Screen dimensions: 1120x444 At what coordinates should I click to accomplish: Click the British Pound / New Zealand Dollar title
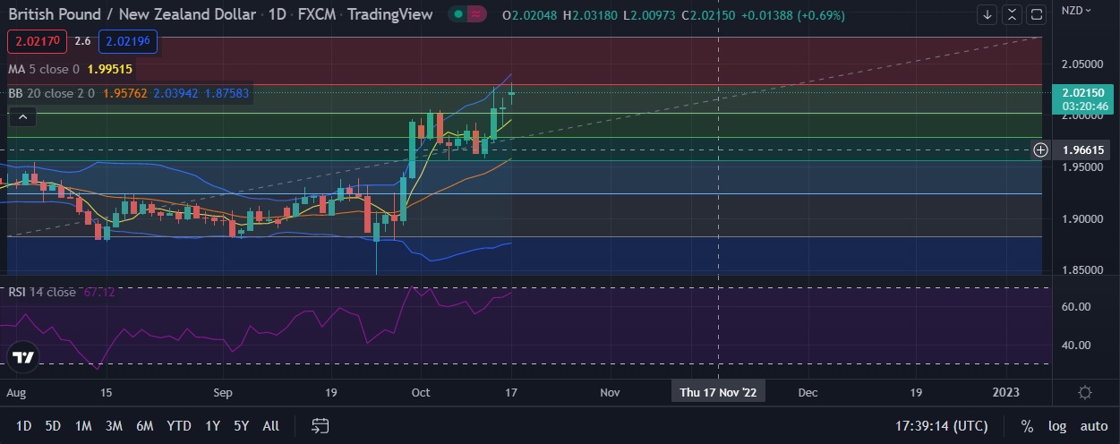[x=131, y=14]
